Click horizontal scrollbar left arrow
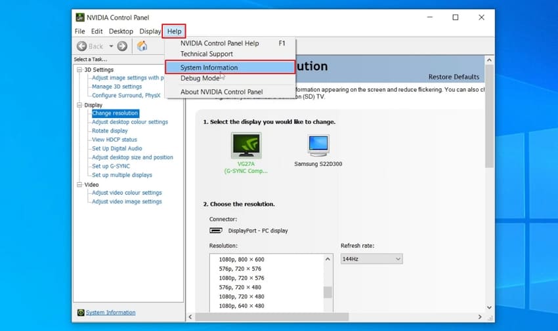Image resolution: width=558 pixels, height=331 pixels. click(x=190, y=317)
